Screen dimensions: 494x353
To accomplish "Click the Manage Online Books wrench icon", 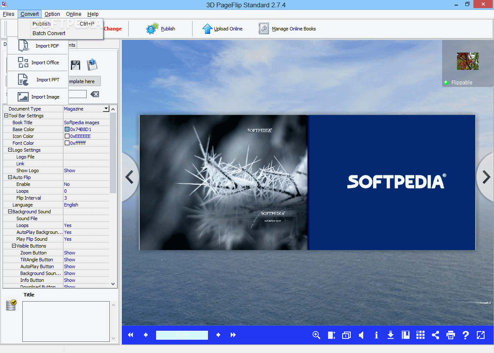I will tap(264, 29).
